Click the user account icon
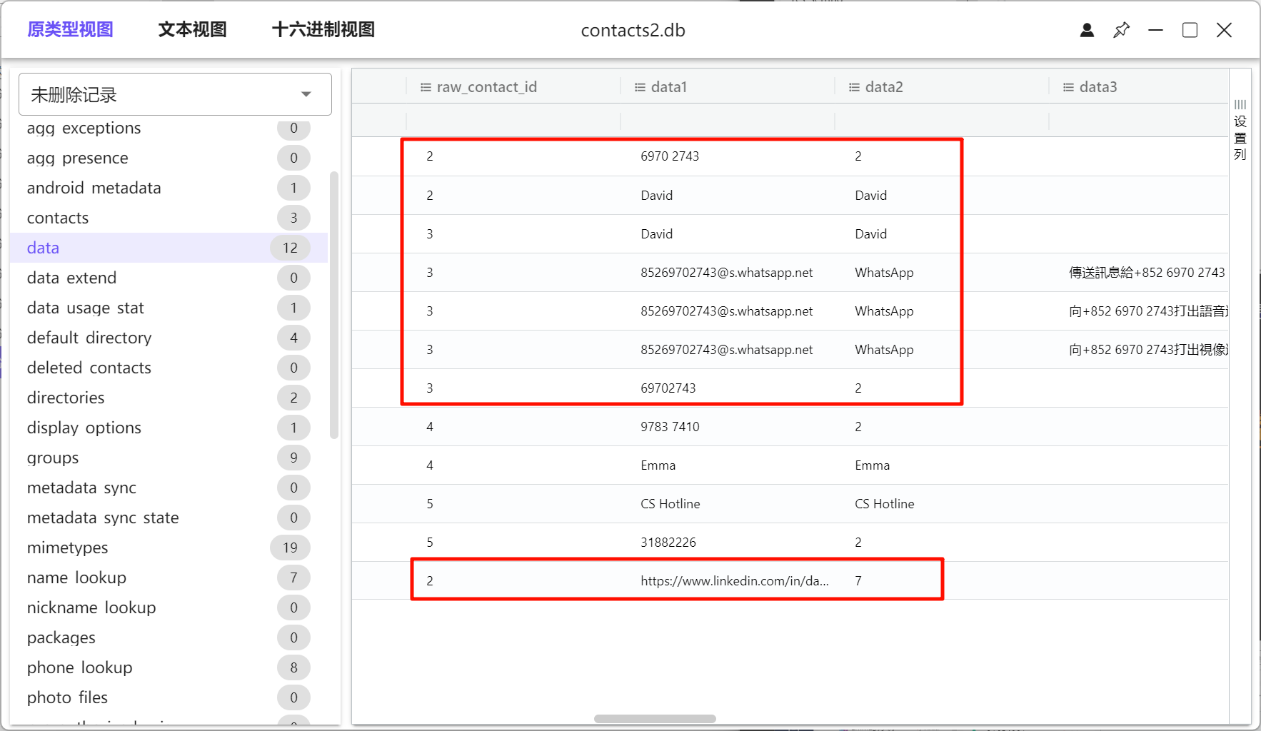This screenshot has width=1261, height=731. click(x=1087, y=30)
